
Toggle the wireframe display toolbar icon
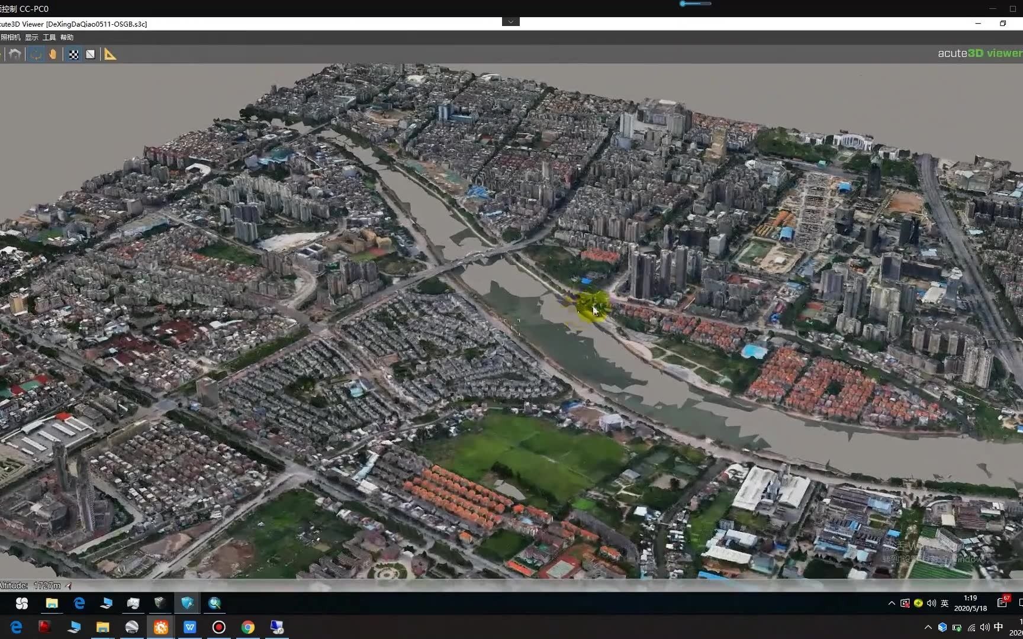(91, 54)
